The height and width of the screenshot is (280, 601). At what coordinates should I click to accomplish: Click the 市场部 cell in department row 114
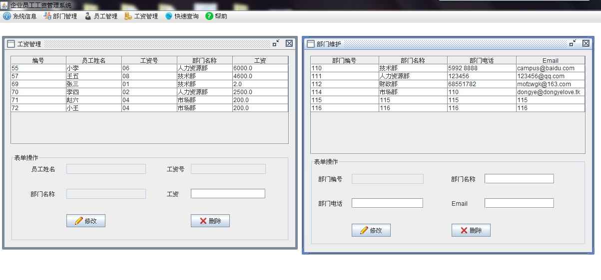coord(413,92)
